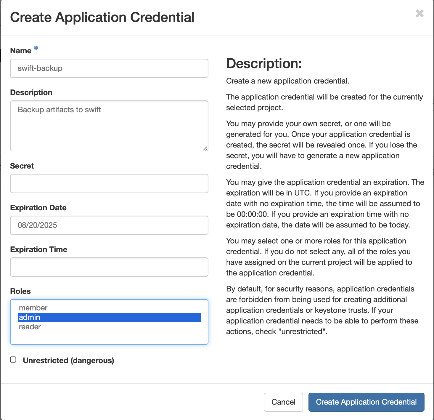Click empty area below reader in Roles
This screenshot has width=434, height=420.
[109, 338]
